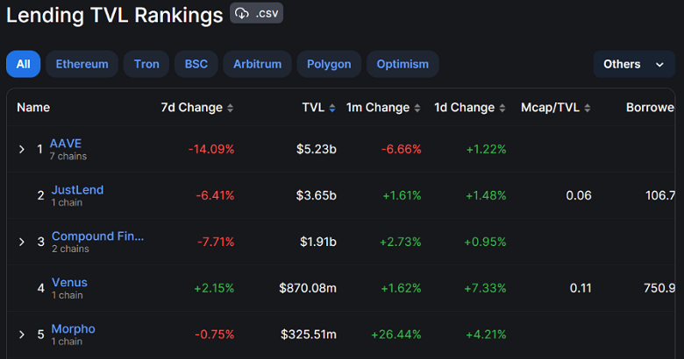Image resolution: width=684 pixels, height=359 pixels.
Task: Sort by Mcap/TVL column
Action: [555, 108]
